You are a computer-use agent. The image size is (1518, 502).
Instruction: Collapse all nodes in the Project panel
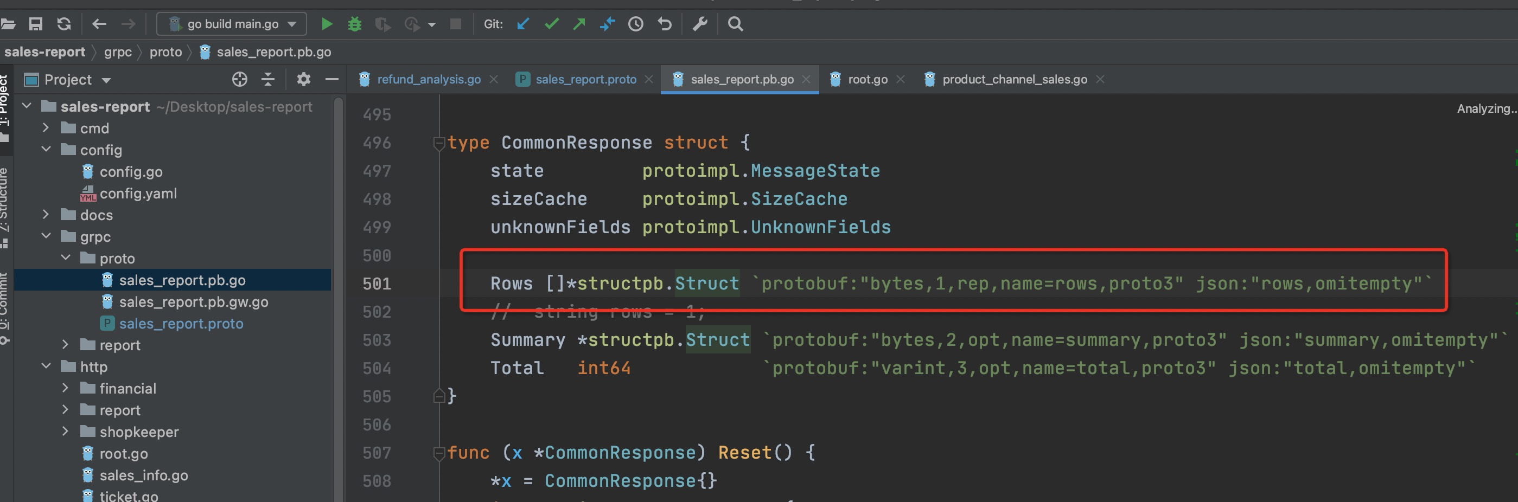[268, 79]
